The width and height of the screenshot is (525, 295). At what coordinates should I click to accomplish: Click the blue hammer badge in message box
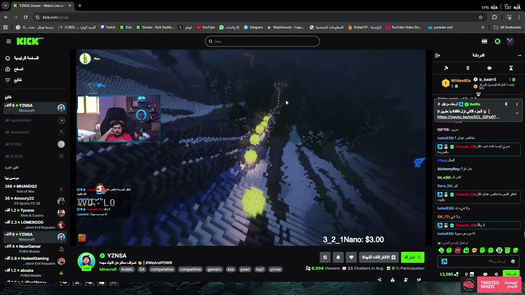pyautogui.click(x=444, y=261)
